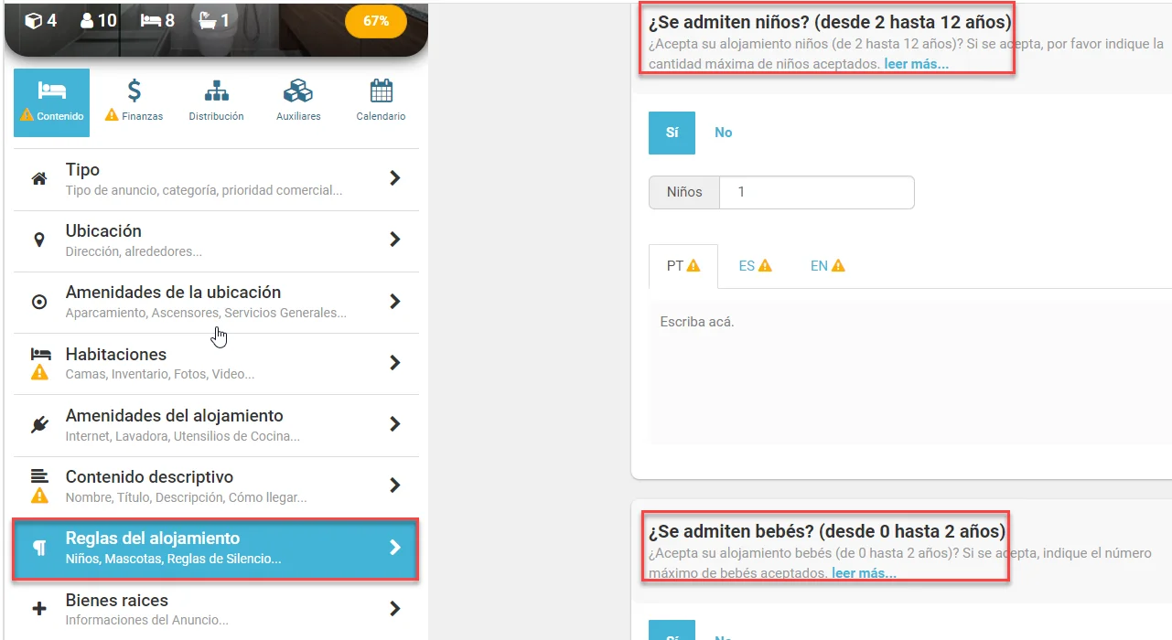Click the plus icon for Bienes raíces
The width and height of the screenshot is (1172, 640).
pos(39,609)
